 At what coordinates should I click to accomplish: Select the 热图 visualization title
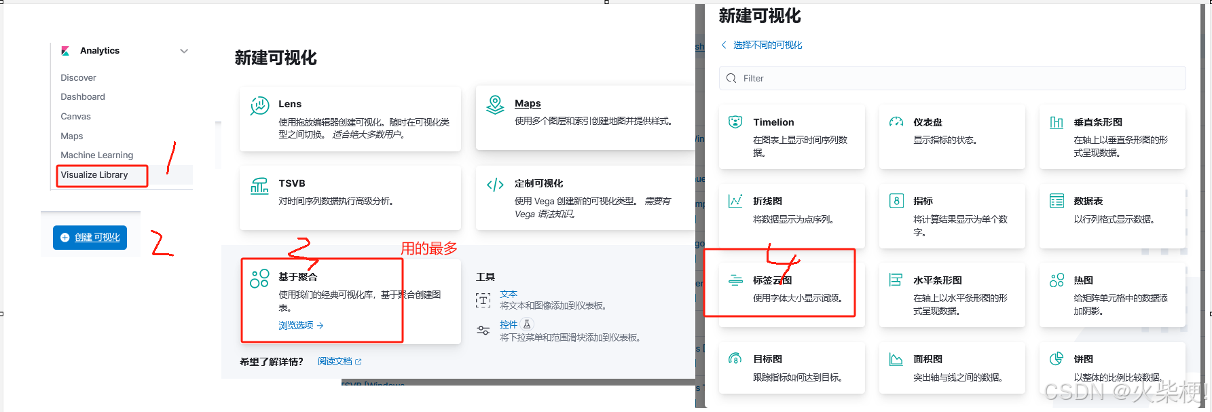tap(1083, 280)
